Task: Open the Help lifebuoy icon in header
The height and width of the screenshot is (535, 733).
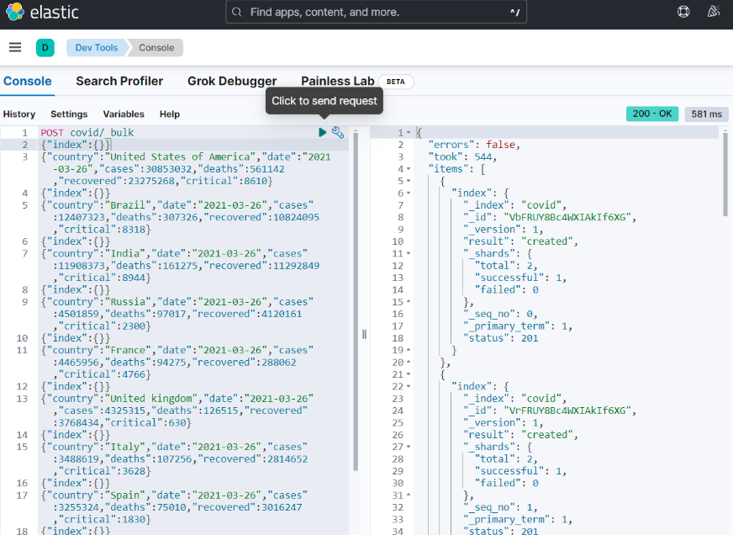Action: [x=683, y=12]
